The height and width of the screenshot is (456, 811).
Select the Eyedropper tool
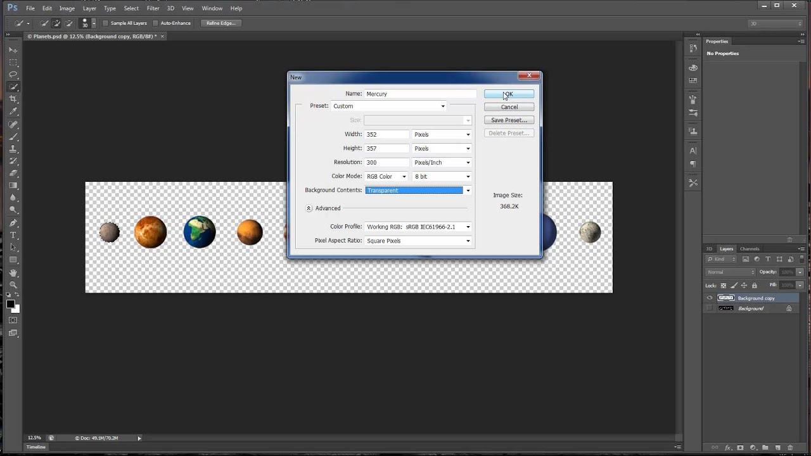pyautogui.click(x=13, y=111)
